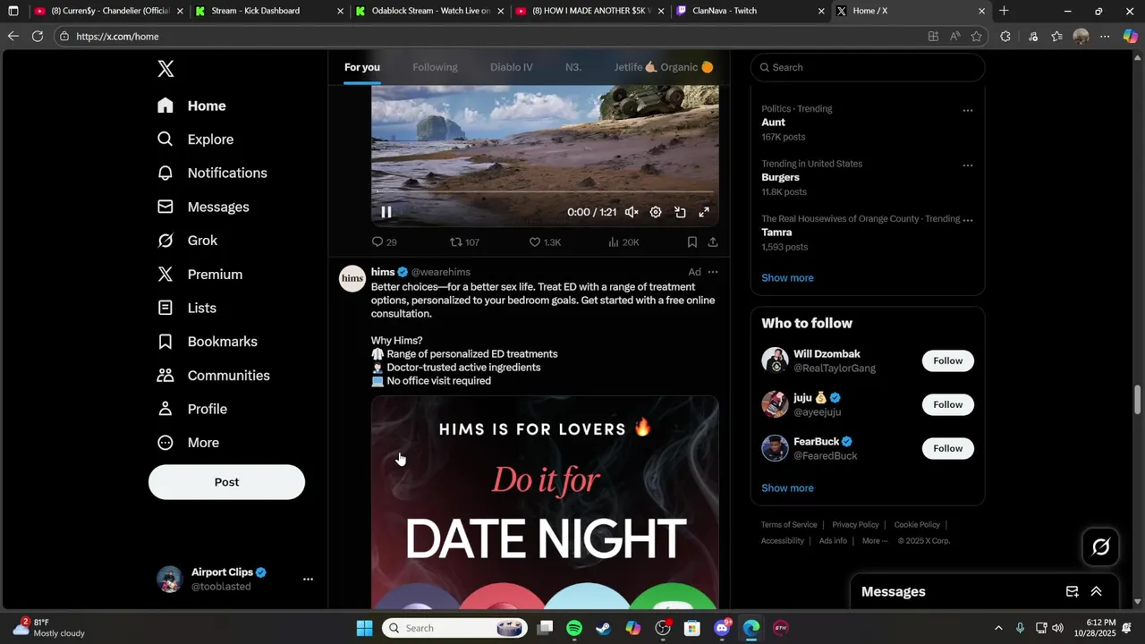Open more options on hims ad
The image size is (1145, 644).
pos(713,272)
